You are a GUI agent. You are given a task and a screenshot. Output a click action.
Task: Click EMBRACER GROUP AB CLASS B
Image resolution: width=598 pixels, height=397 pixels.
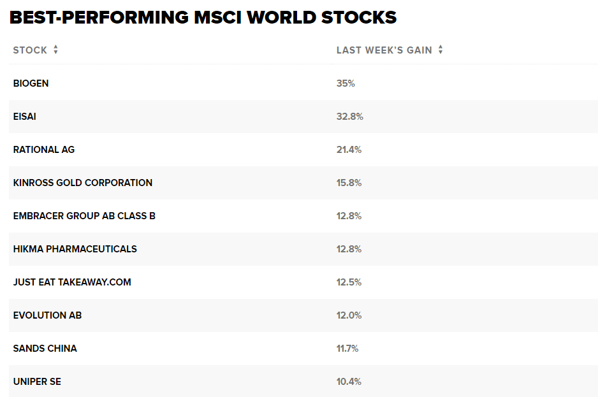point(84,216)
